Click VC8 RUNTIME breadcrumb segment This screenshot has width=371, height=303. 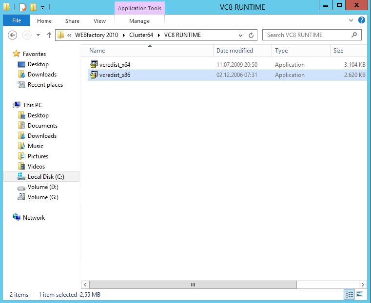(182, 35)
